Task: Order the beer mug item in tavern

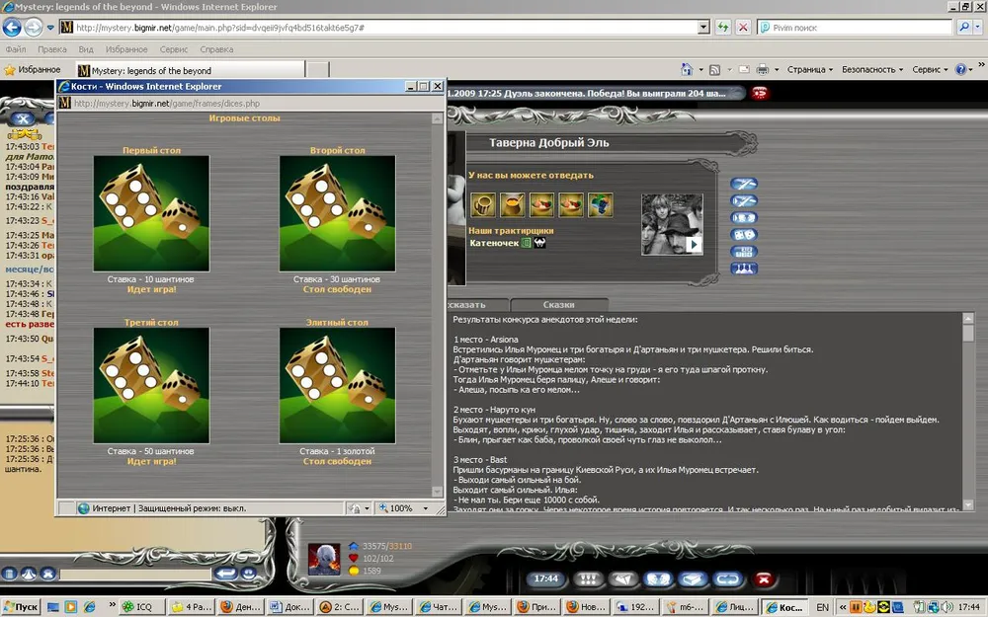Action: [483, 204]
